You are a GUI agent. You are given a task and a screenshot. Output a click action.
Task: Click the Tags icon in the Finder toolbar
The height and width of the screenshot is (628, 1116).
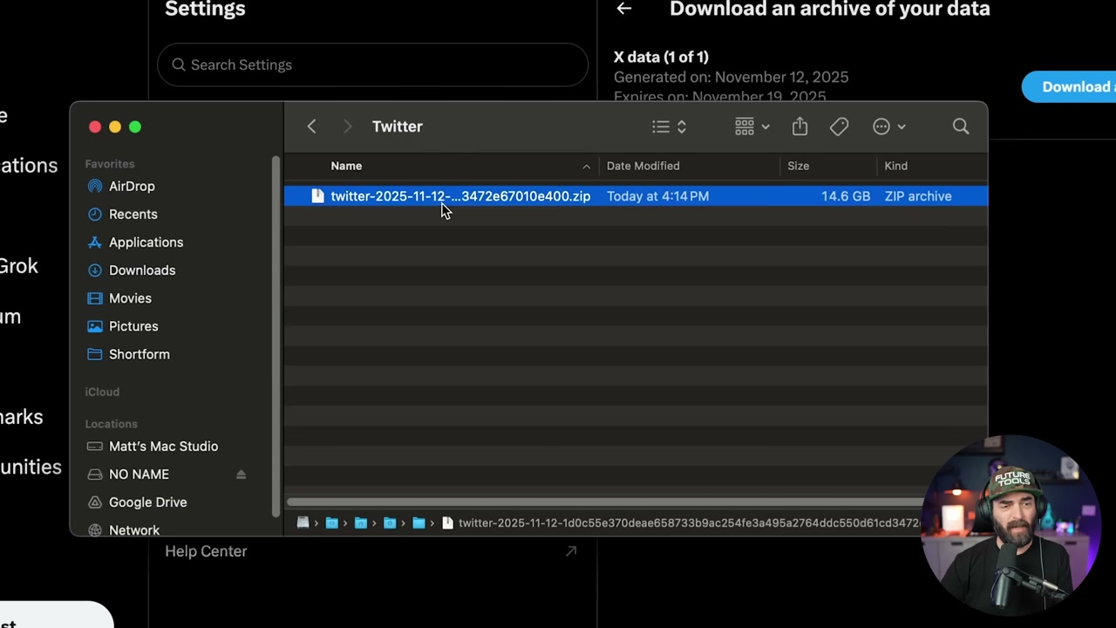pos(839,126)
